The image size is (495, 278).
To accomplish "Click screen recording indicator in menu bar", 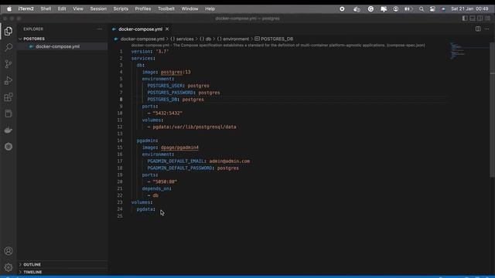I will pyautogui.click(x=342, y=8).
